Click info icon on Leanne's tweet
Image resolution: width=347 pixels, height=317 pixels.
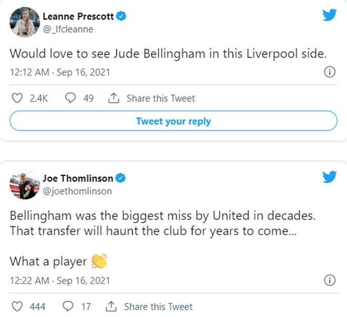[330, 73]
